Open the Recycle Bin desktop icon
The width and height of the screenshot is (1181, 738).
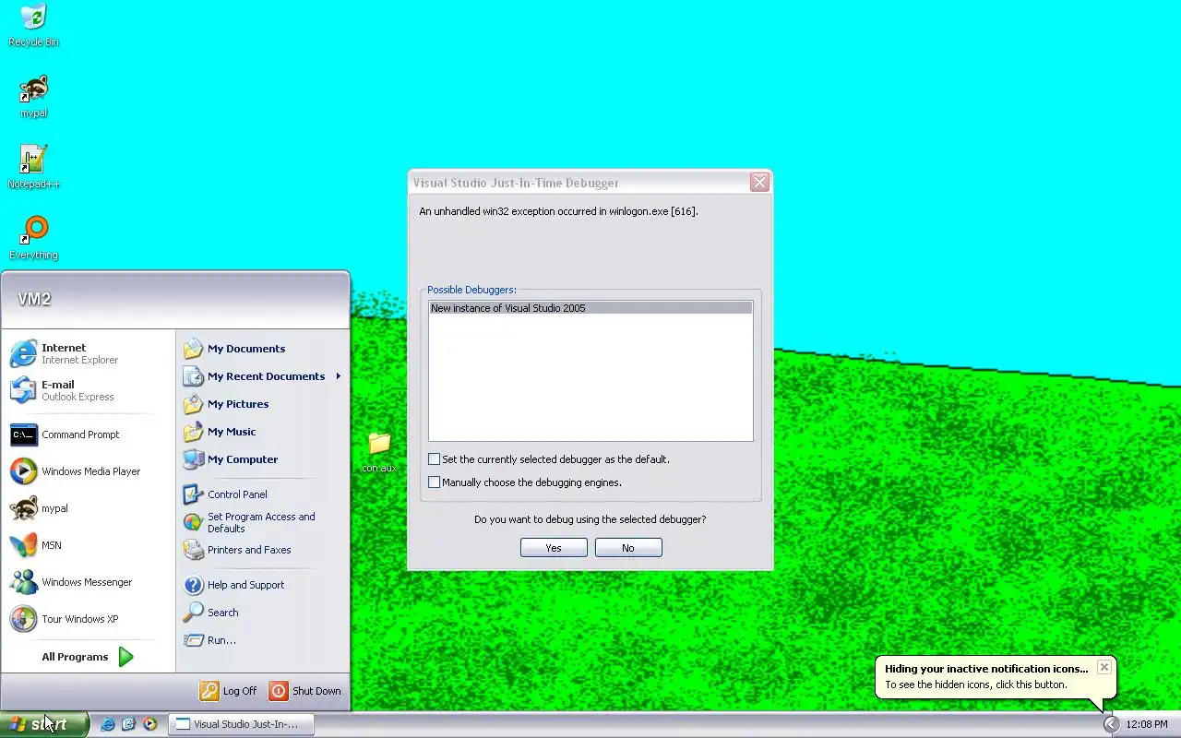click(x=33, y=25)
